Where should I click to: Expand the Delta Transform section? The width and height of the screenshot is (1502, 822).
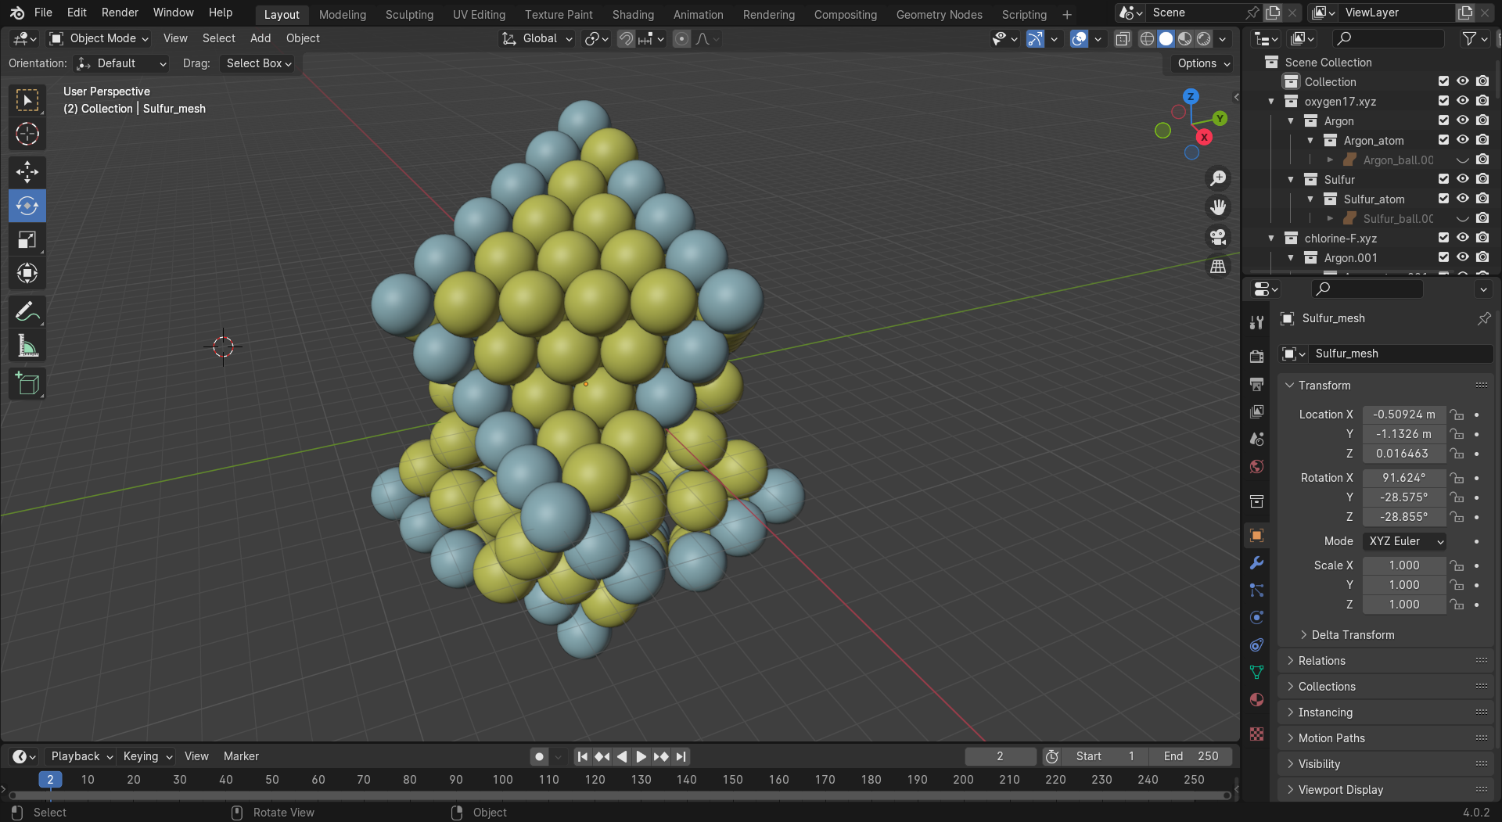tap(1352, 635)
